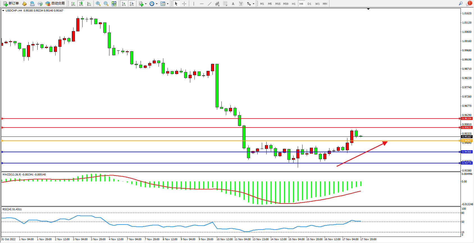Image resolution: width=474 pixels, height=243 pixels.
Task: Pick the trendline drawing tool
Action: pyautogui.click(x=210, y=4)
